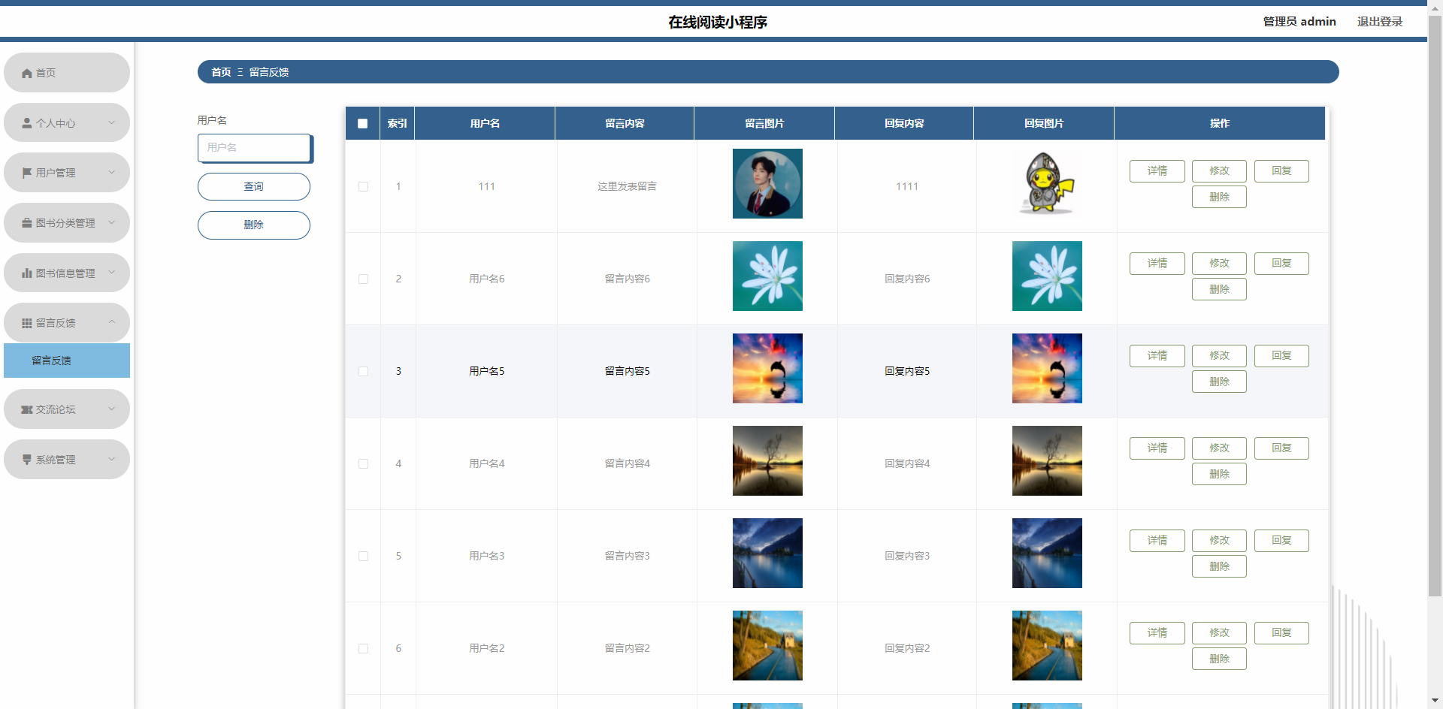Click 删除 for row 111

coord(1219,197)
